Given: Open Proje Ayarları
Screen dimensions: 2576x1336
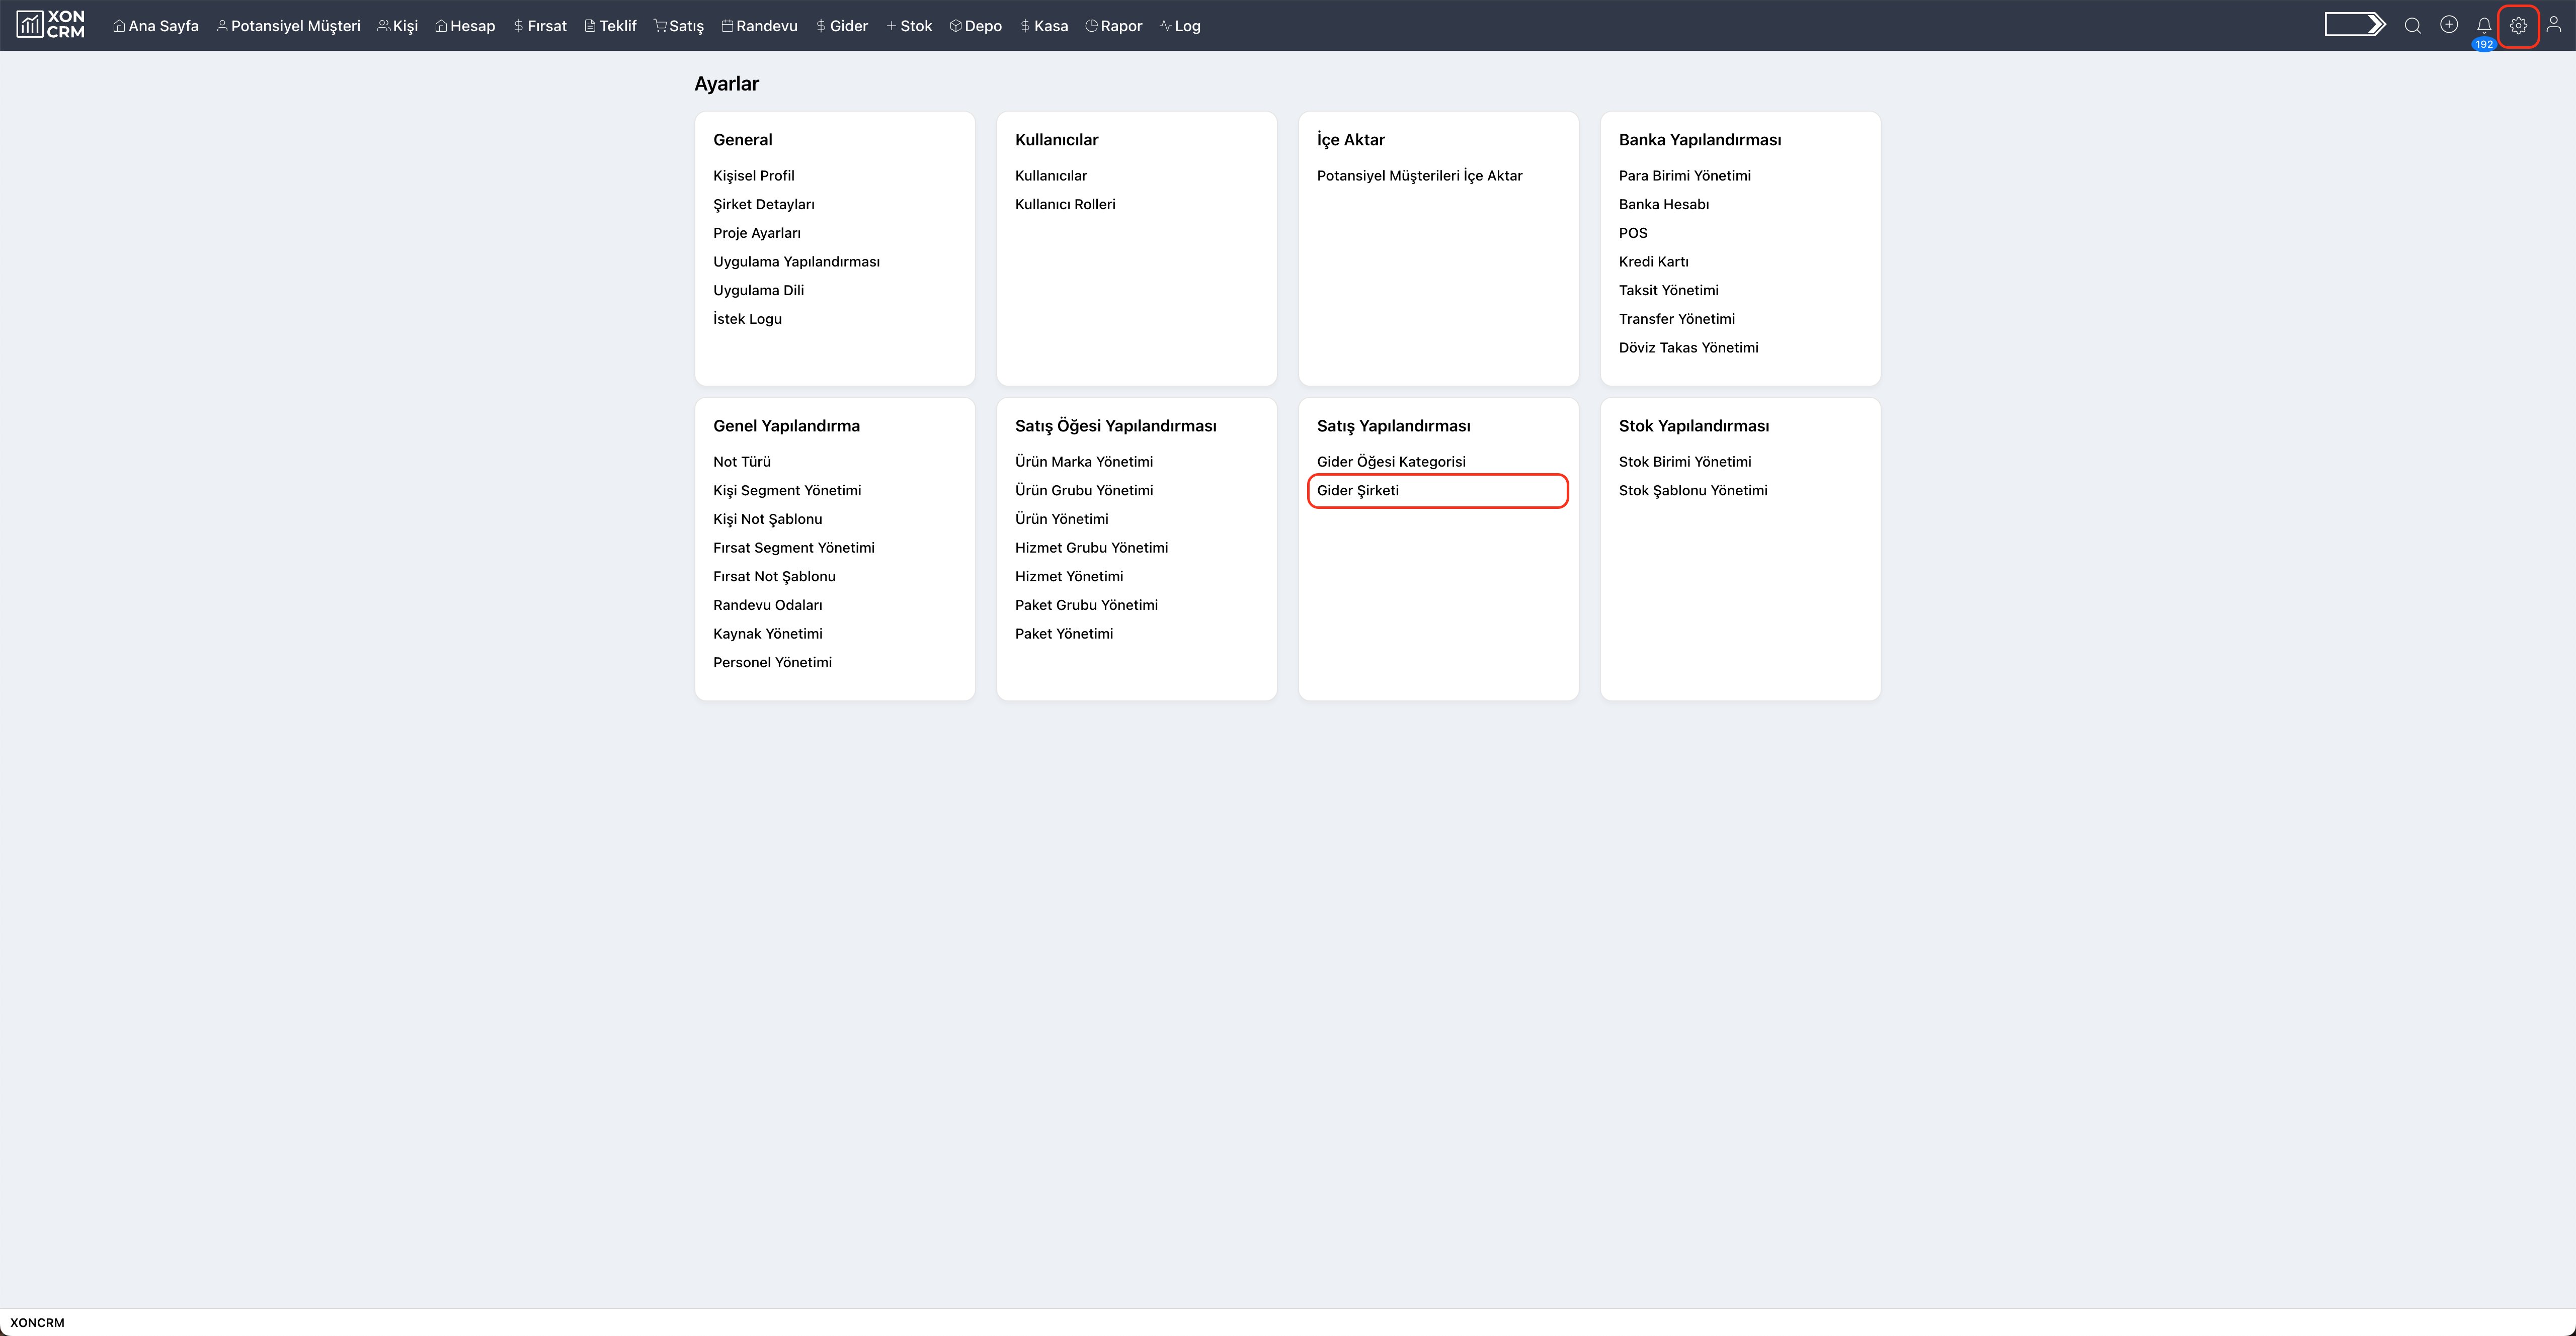Looking at the screenshot, I should point(757,233).
